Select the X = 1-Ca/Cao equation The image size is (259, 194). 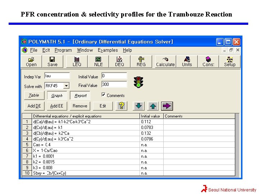point(86,151)
